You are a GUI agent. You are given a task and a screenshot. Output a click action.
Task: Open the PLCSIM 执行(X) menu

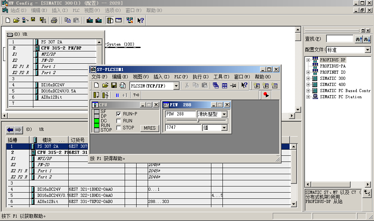200,77
